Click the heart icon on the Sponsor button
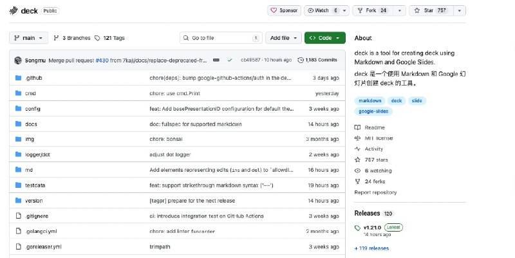The image size is (515, 258). (274, 10)
